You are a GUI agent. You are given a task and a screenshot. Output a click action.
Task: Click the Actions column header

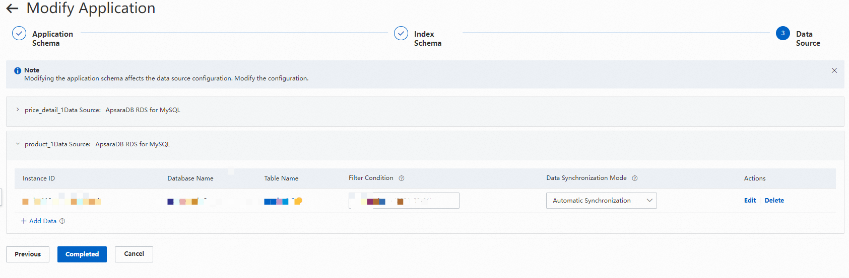pyautogui.click(x=755, y=178)
